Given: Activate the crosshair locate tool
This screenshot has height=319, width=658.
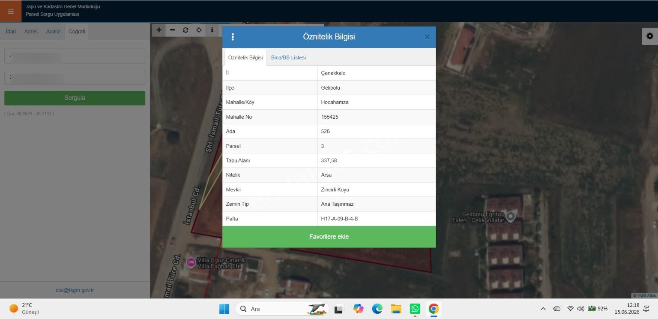Looking at the screenshot, I should coord(199,30).
